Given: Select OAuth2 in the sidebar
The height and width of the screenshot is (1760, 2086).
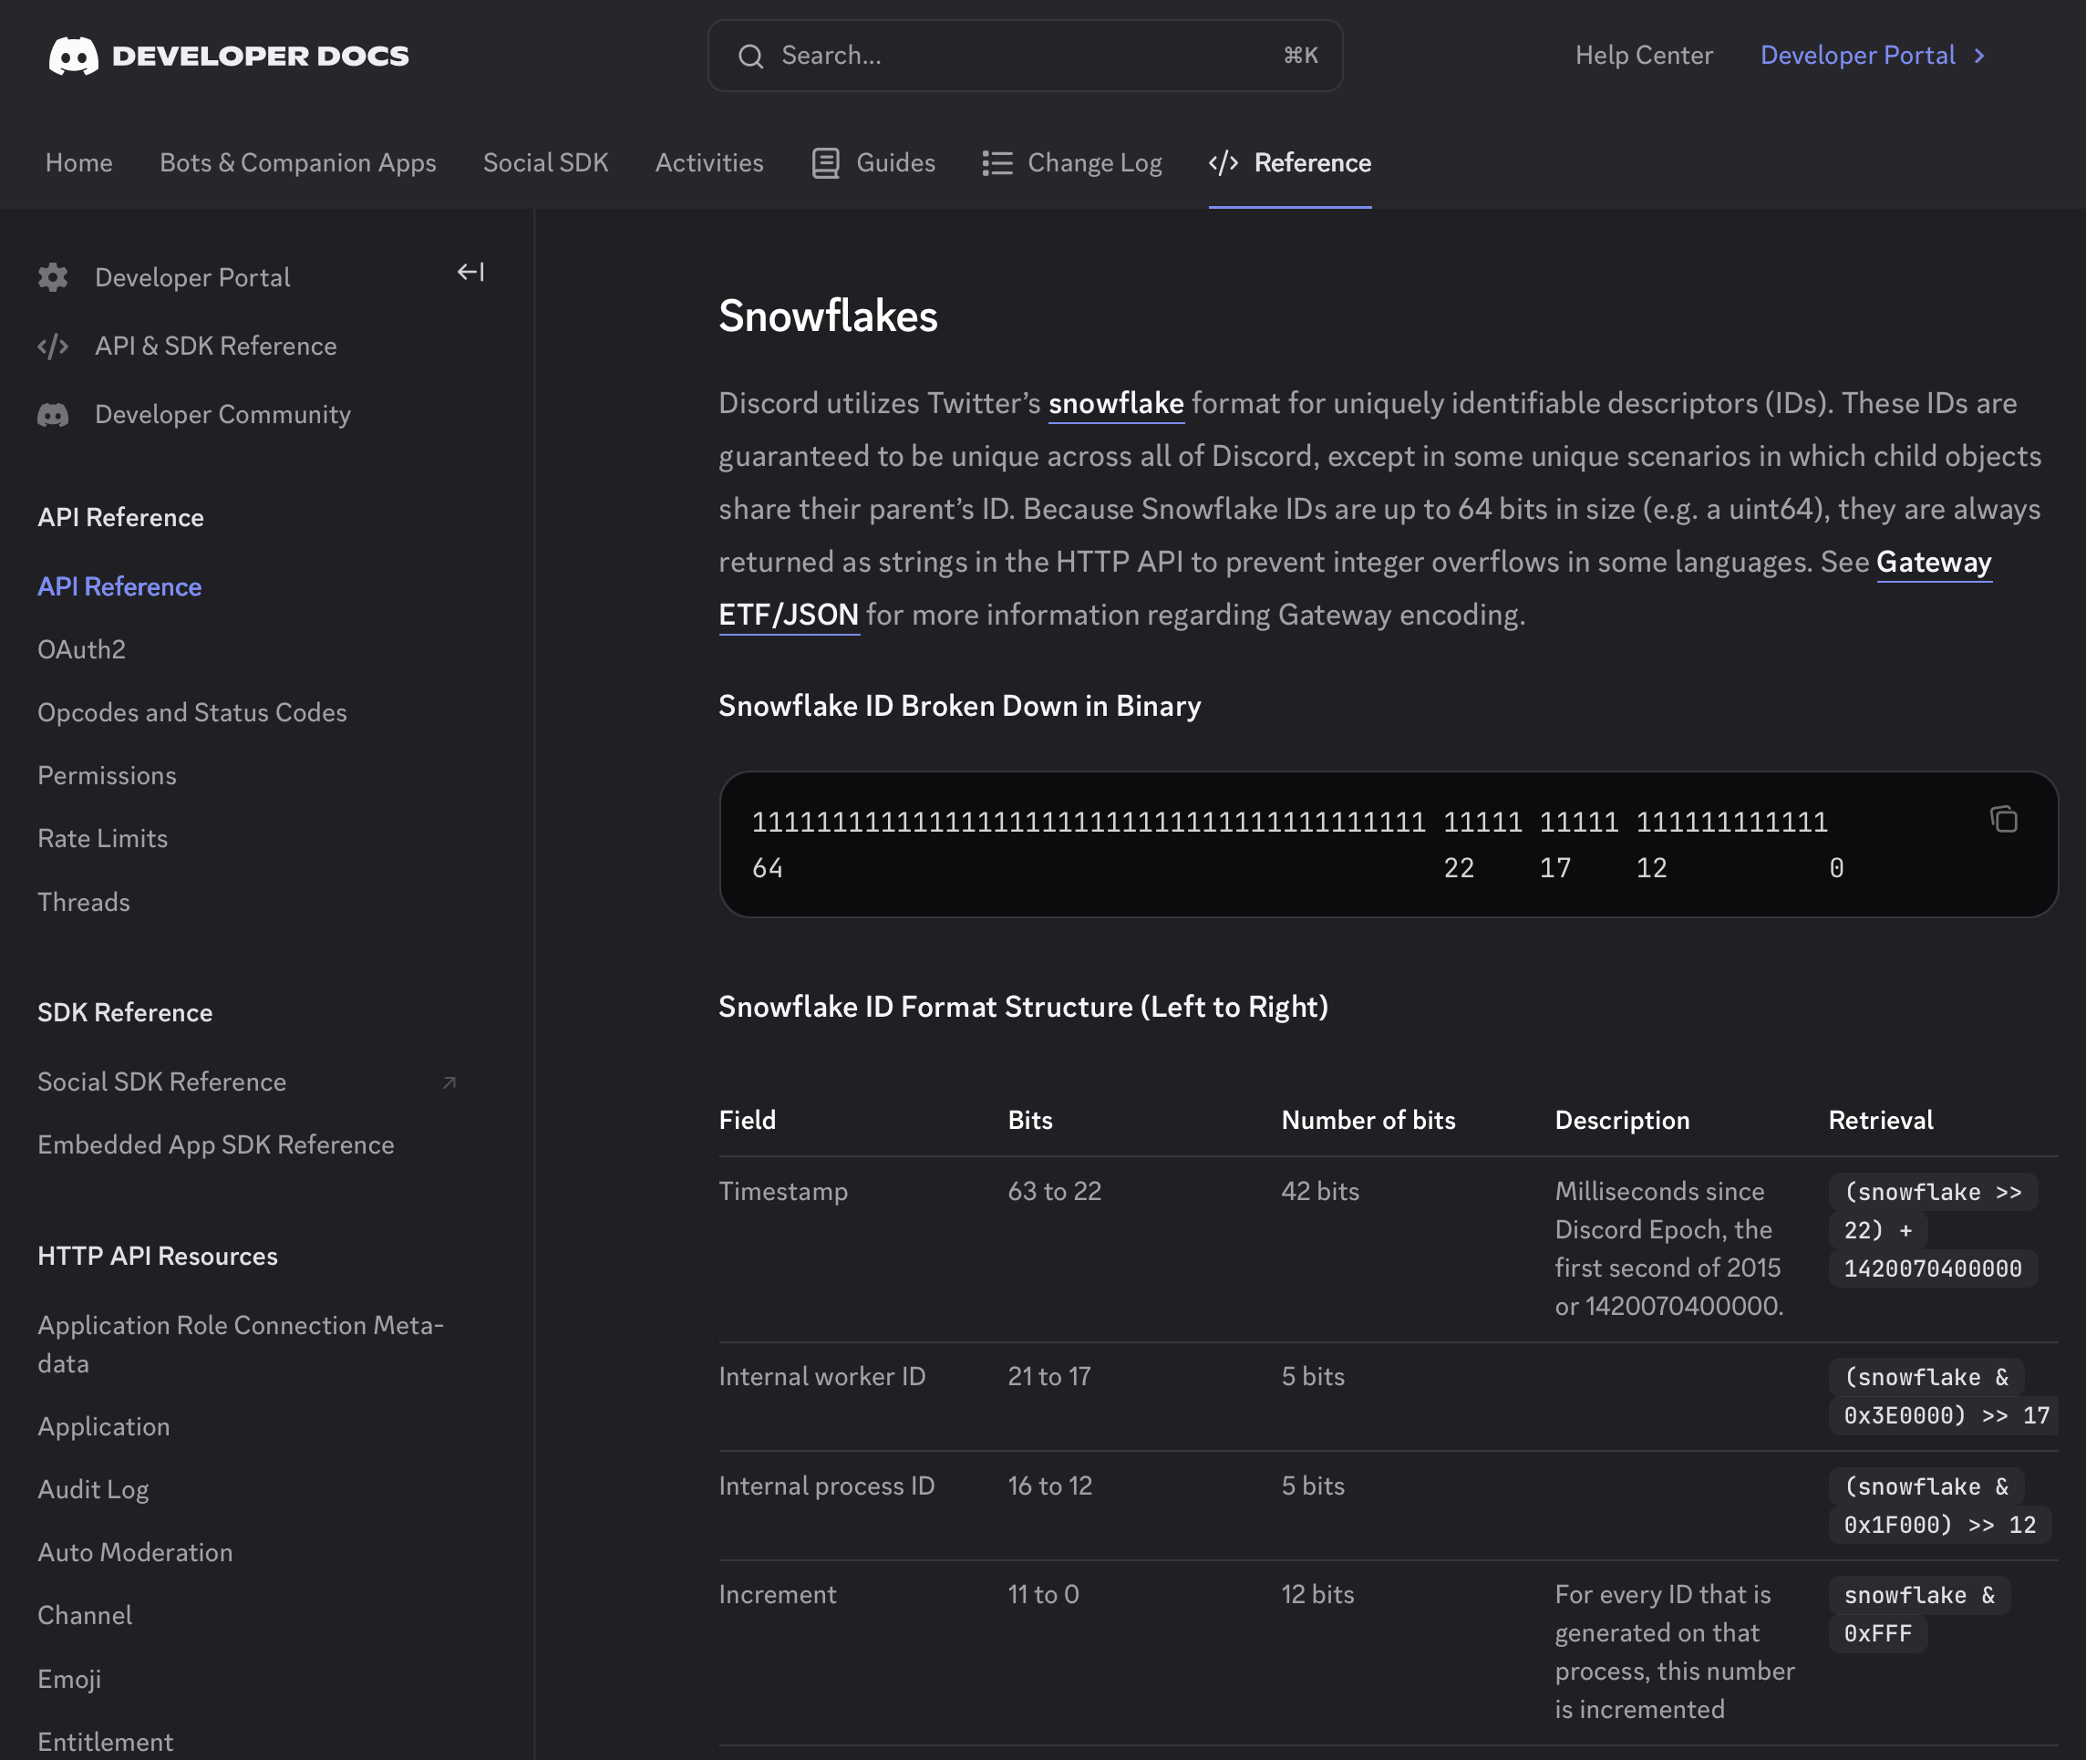Looking at the screenshot, I should point(82,649).
